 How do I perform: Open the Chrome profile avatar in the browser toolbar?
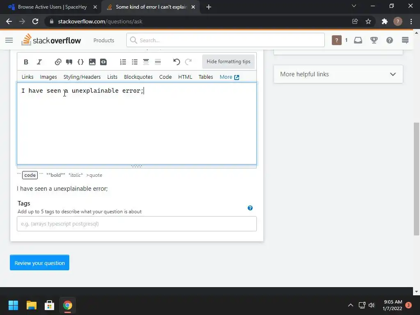click(398, 21)
